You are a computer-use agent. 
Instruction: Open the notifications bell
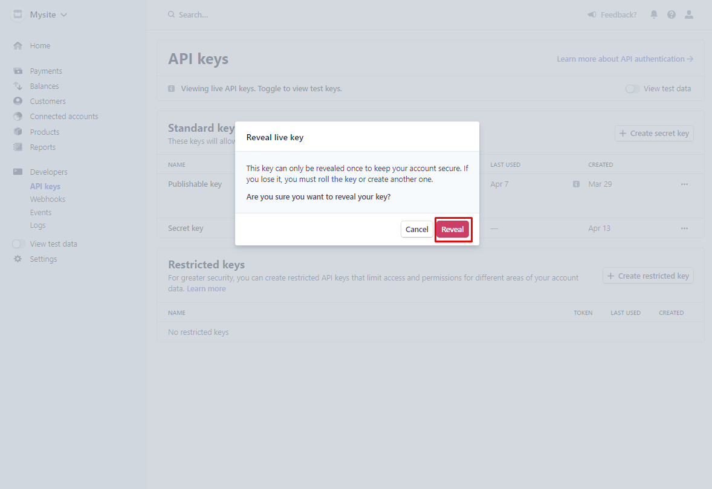[653, 14]
